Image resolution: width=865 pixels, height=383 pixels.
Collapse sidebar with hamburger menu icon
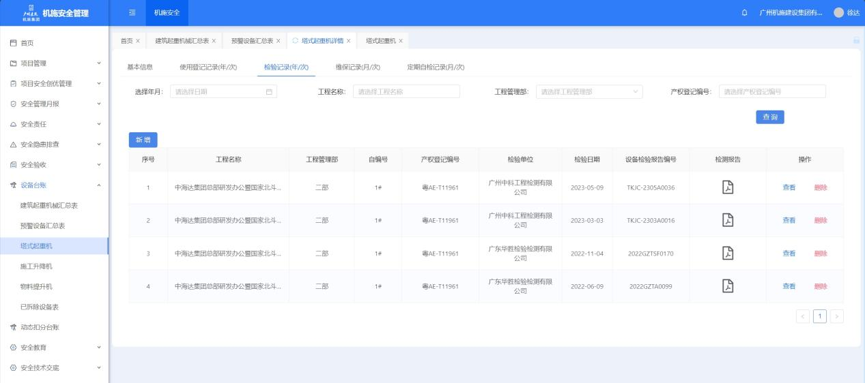tap(132, 13)
